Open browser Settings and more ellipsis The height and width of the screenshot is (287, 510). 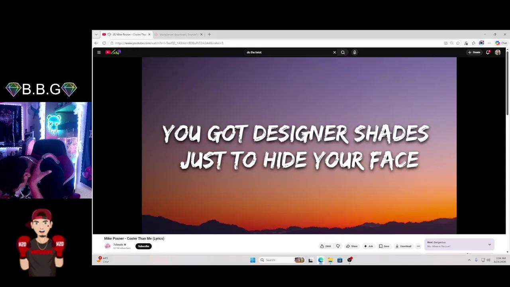(489, 43)
